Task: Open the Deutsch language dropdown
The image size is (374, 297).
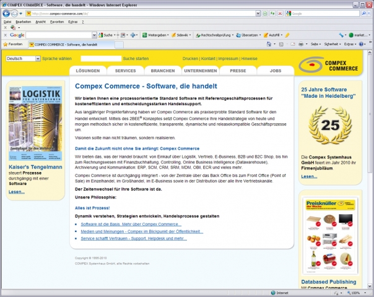Action: 22,58
